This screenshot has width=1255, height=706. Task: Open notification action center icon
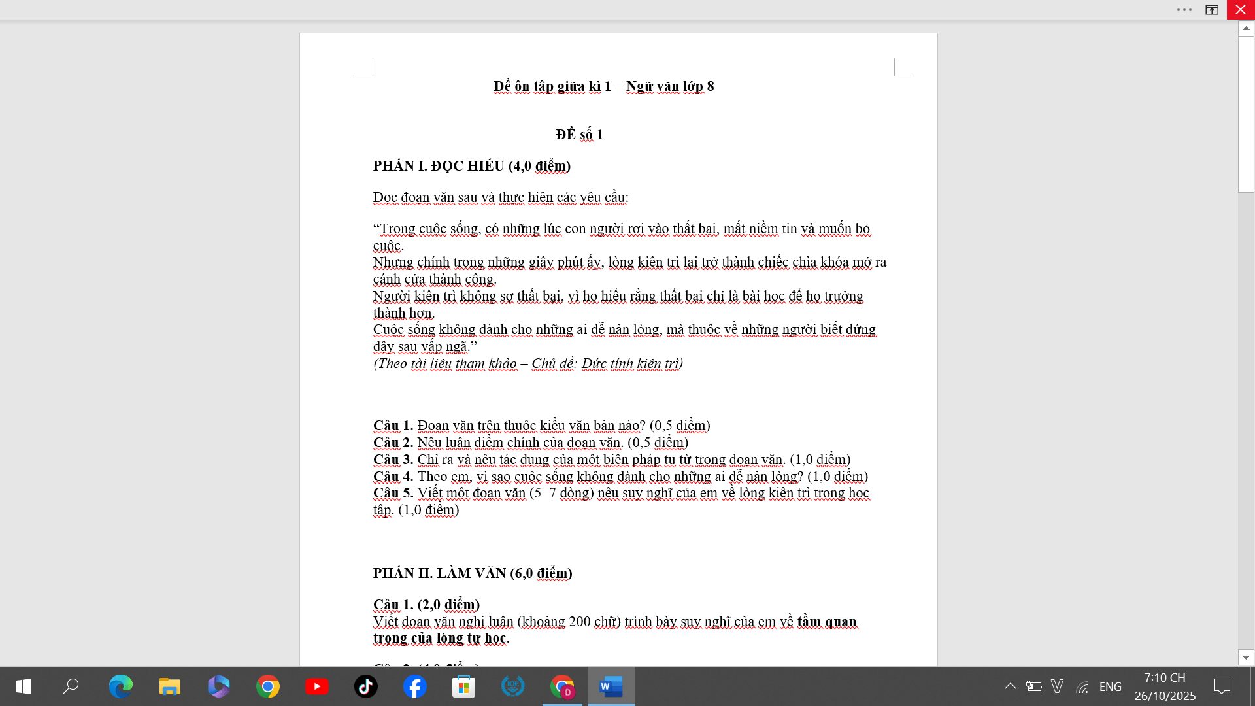[1222, 686]
